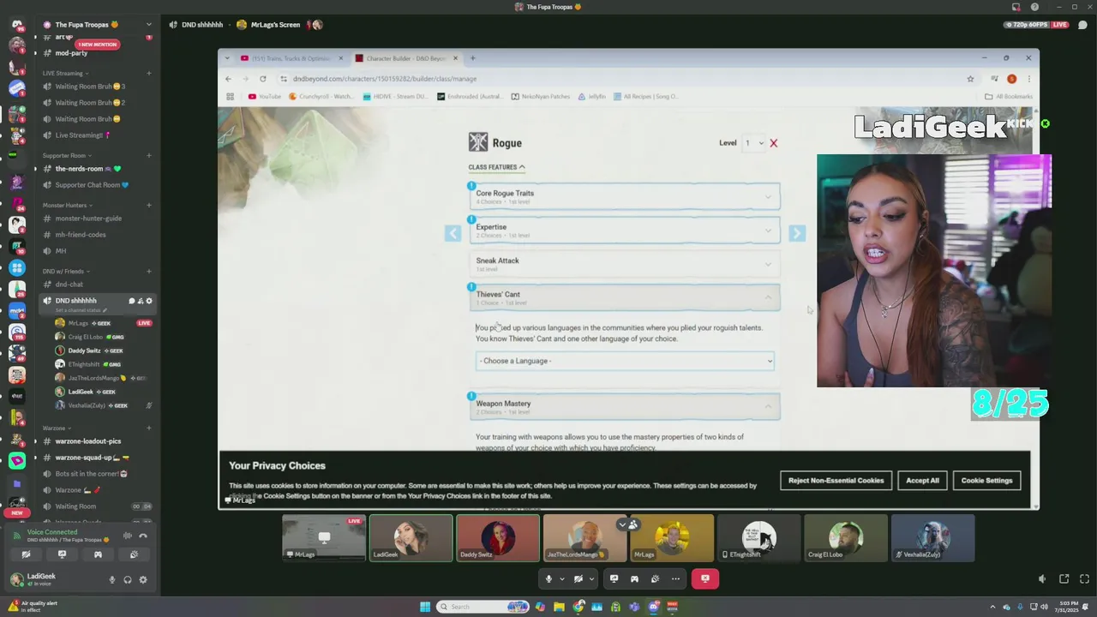Expand Core Rogue Traits in stream
Screen dimensions: 1097x617
point(625,196)
